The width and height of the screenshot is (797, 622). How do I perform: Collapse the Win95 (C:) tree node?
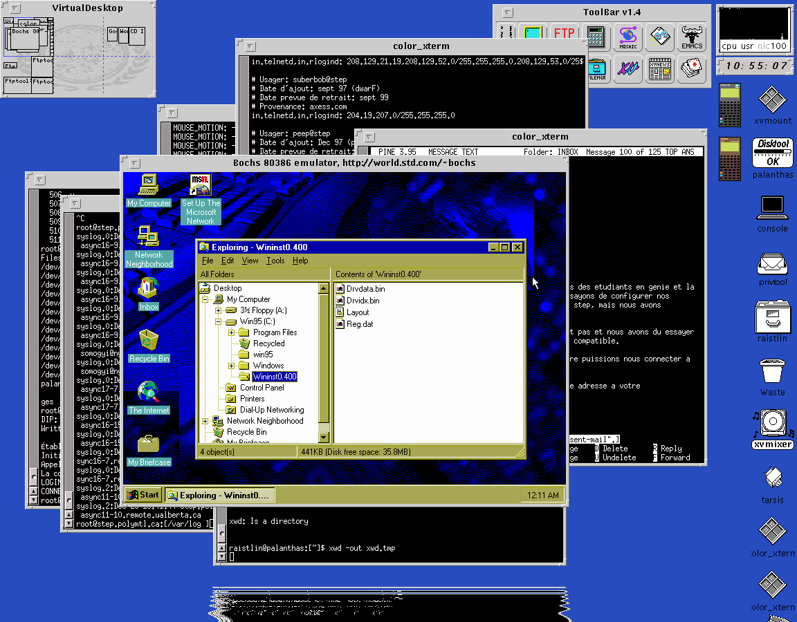click(218, 321)
